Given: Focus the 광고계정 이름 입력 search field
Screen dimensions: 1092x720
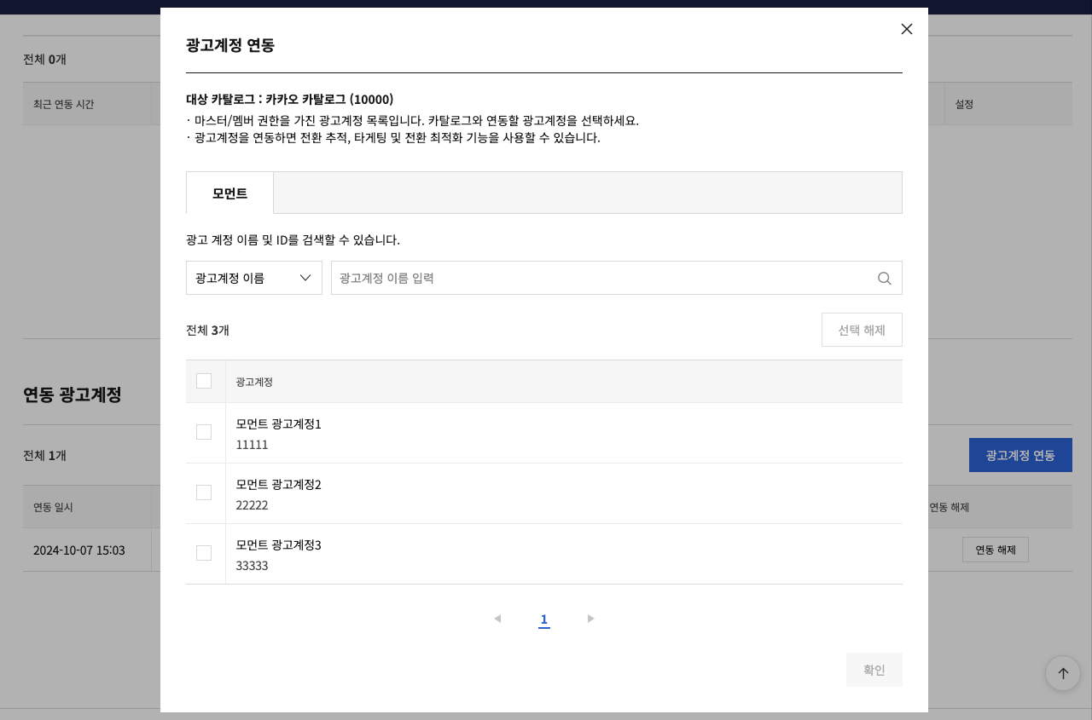Looking at the screenshot, I should coord(601,278).
